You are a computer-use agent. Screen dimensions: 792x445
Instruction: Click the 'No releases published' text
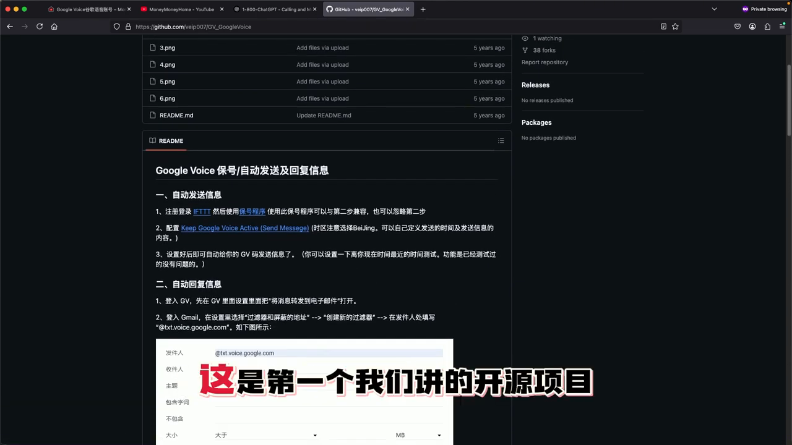(x=547, y=100)
